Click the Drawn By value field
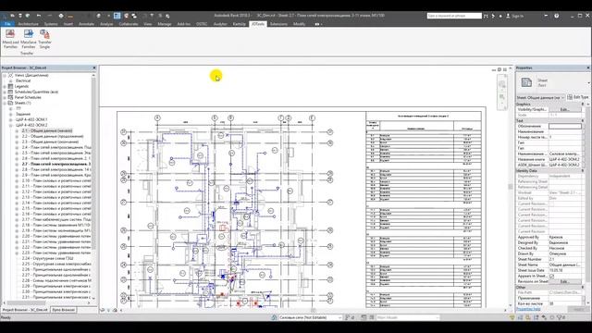The image size is (592, 333). [x=565, y=253]
